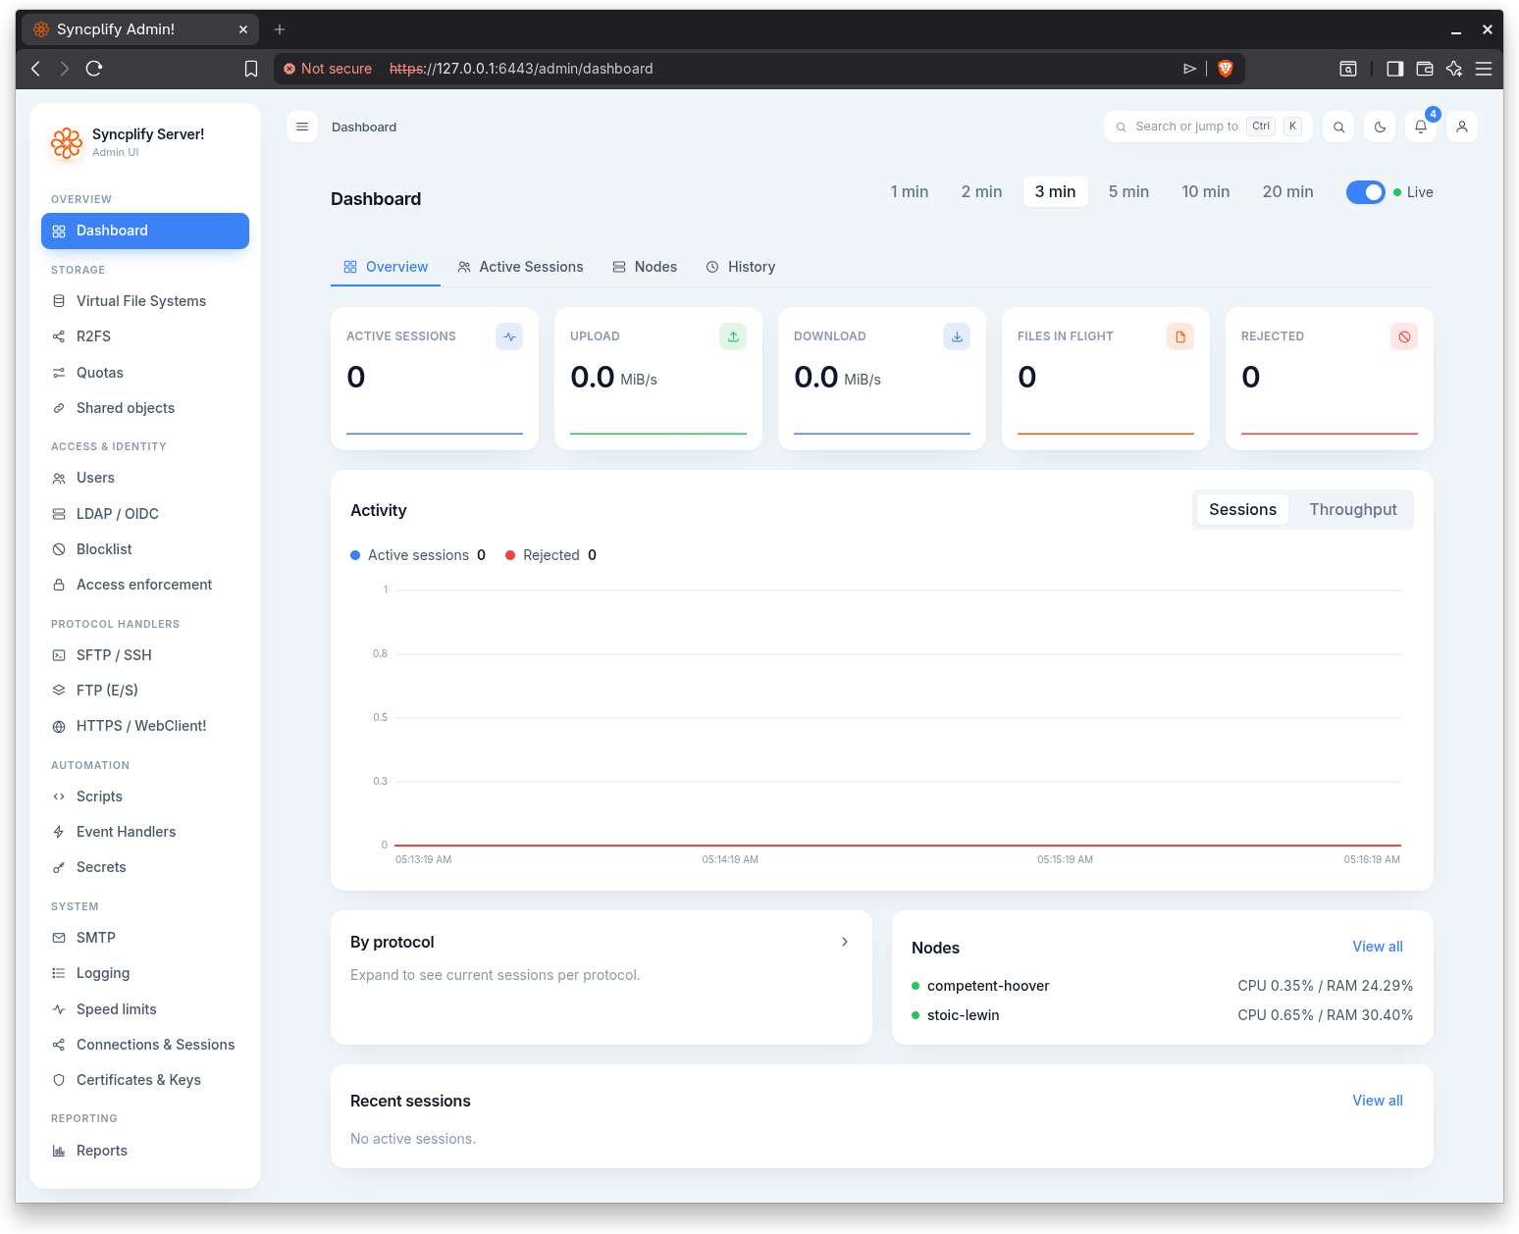
Task: Go back with browser back arrow
Action: pyautogui.click(x=36, y=69)
